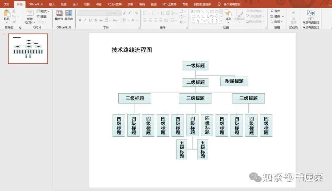The image size is (332, 191).
Task: Click the decrease font size icon
Action: 130,13
